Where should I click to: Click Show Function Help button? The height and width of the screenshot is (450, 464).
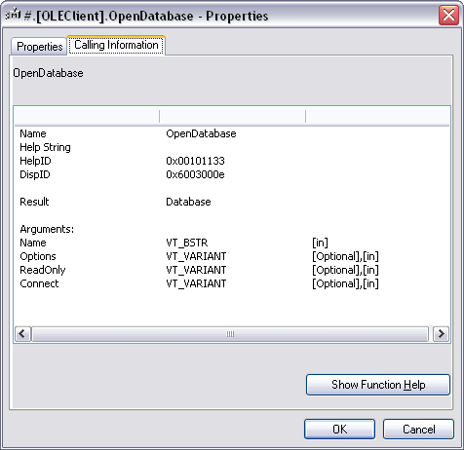[378, 385]
